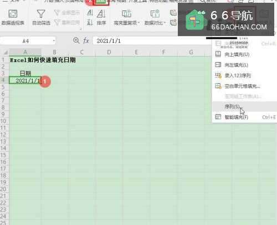The height and width of the screenshot is (225, 277).
Task: Click column A header
Action: point(25,52)
